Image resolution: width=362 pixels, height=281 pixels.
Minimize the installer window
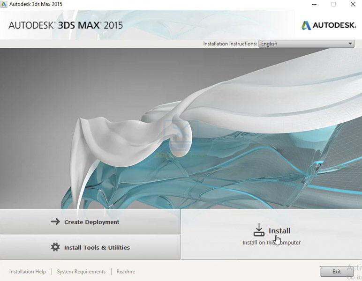[x=314, y=5]
